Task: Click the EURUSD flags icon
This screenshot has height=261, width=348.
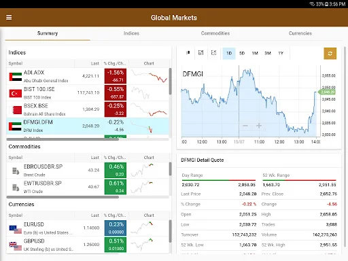Action: [x=16, y=229]
